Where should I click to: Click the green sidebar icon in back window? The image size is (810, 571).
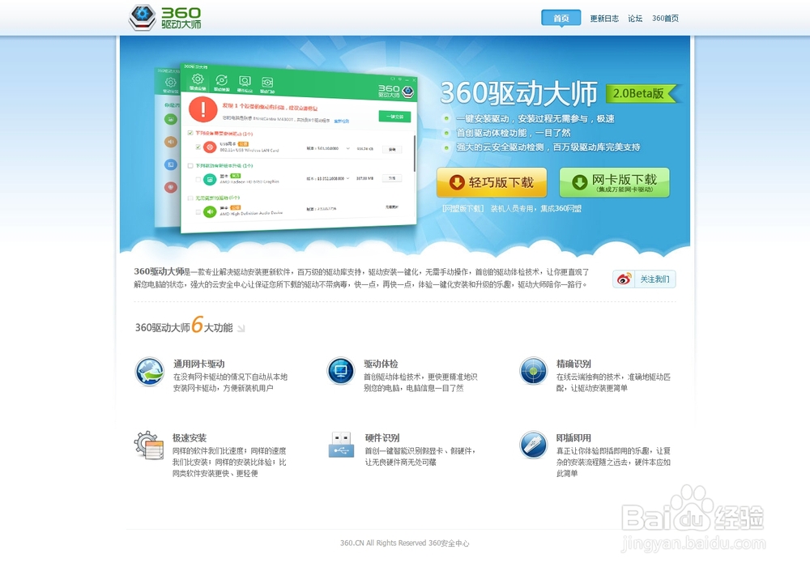(x=170, y=119)
